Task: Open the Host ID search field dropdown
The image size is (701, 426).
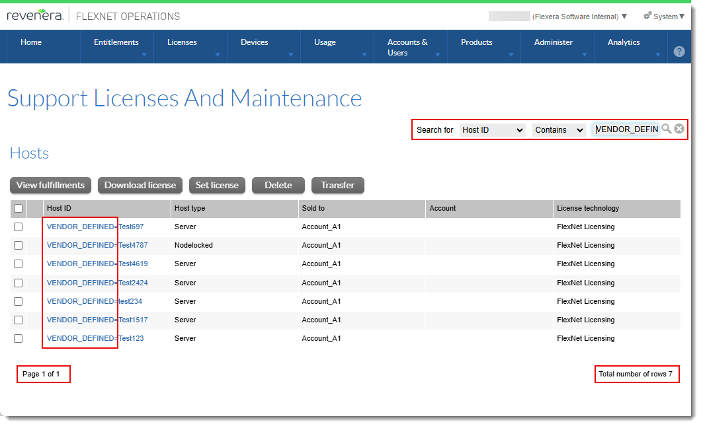Action: 493,130
